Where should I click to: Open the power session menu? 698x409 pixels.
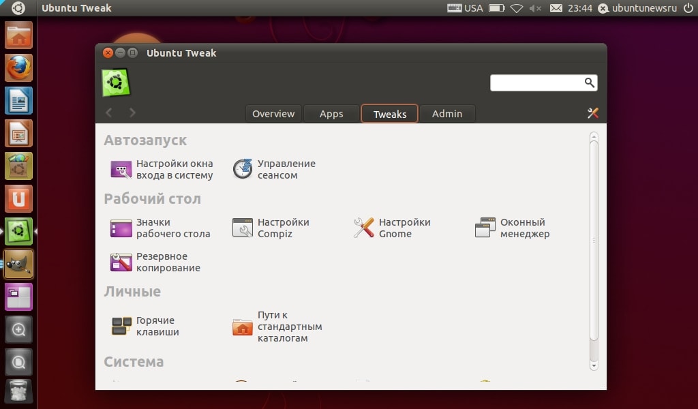688,7
